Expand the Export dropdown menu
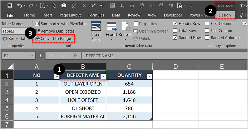This screenshot has height=129, width=248. pos(111,39)
